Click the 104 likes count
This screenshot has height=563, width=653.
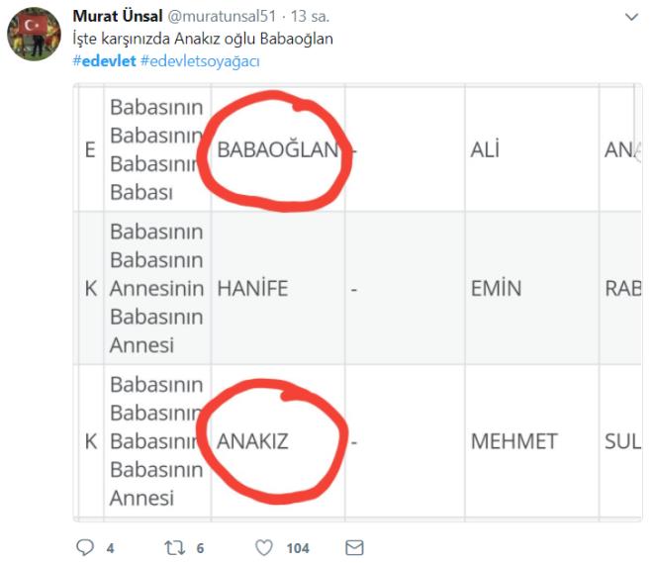pos(298,548)
